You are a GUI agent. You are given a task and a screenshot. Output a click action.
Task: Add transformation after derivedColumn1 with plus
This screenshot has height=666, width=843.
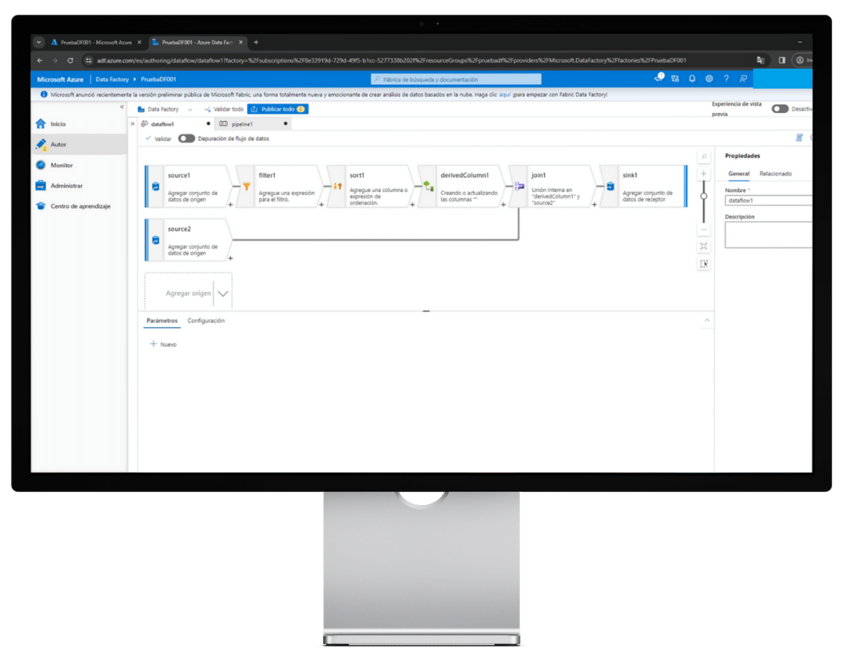click(x=503, y=205)
